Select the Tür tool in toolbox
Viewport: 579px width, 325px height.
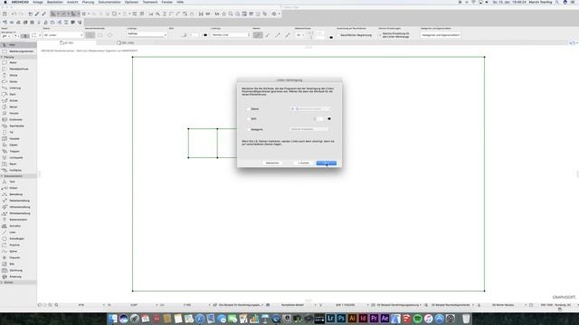(x=12, y=133)
